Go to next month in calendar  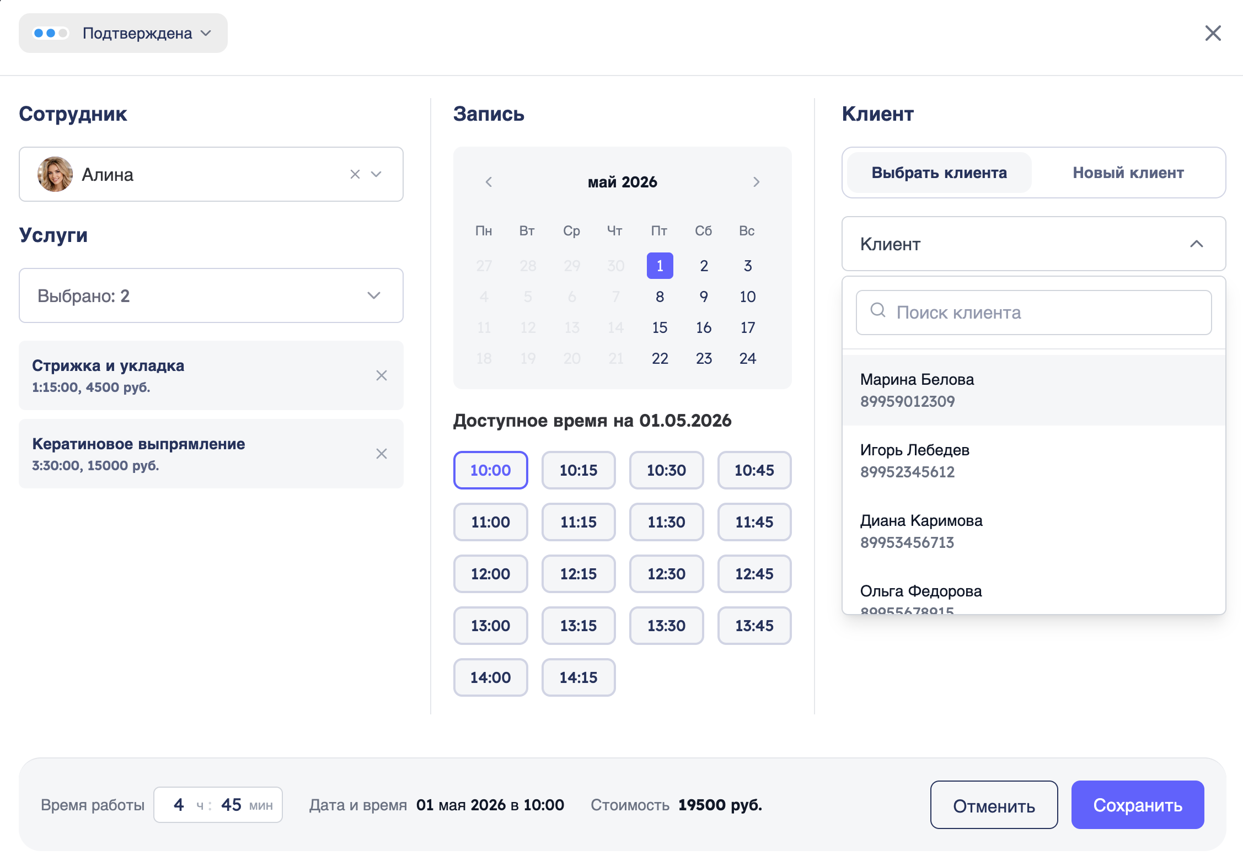click(756, 182)
